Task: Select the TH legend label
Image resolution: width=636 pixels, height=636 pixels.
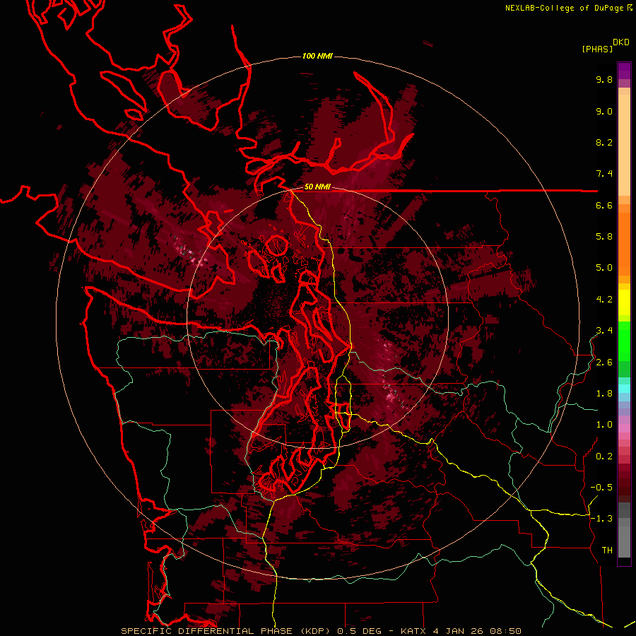Action: pos(607,550)
